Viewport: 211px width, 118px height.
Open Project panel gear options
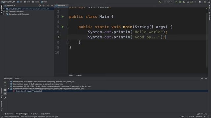pyautogui.click(x=48, y=6)
